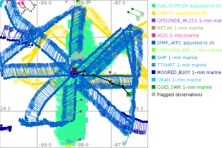Select the TTUHRT 1-min marine legend entry
222x148 pixels.
tap(179, 65)
